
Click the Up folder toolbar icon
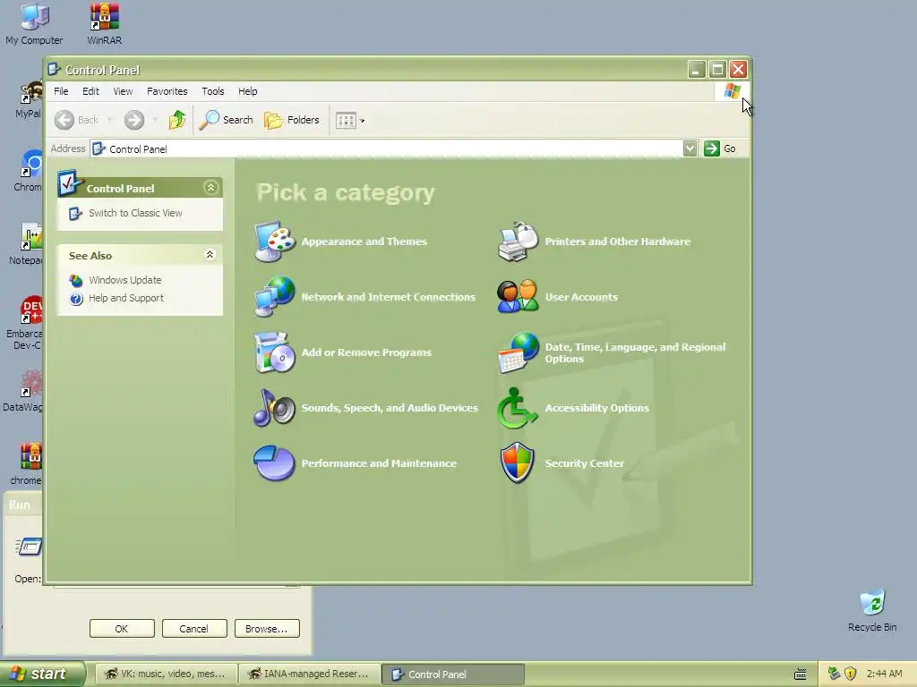coord(177,121)
